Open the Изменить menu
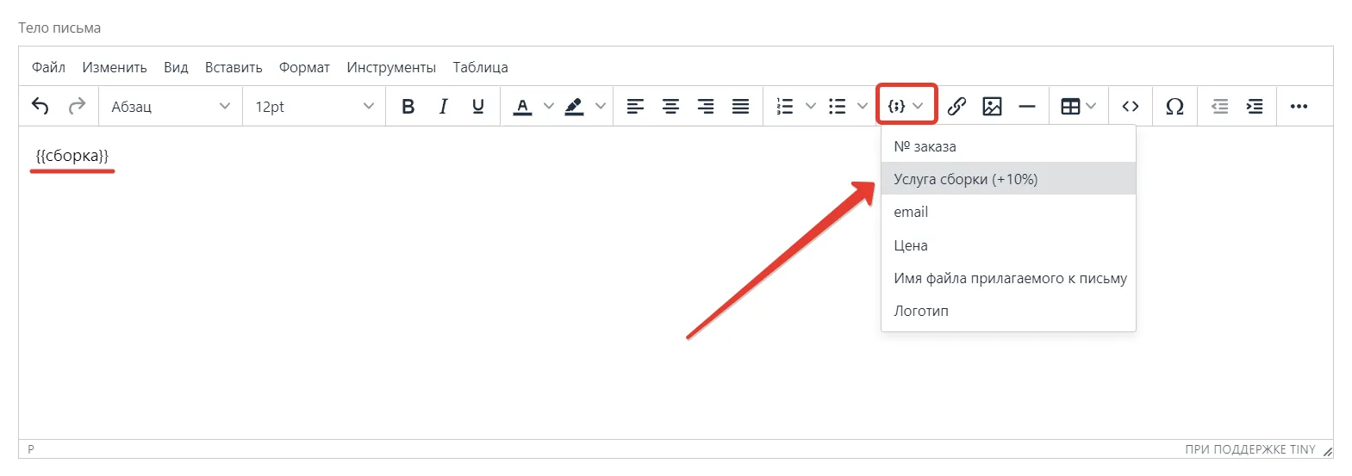1352x476 pixels. click(115, 67)
